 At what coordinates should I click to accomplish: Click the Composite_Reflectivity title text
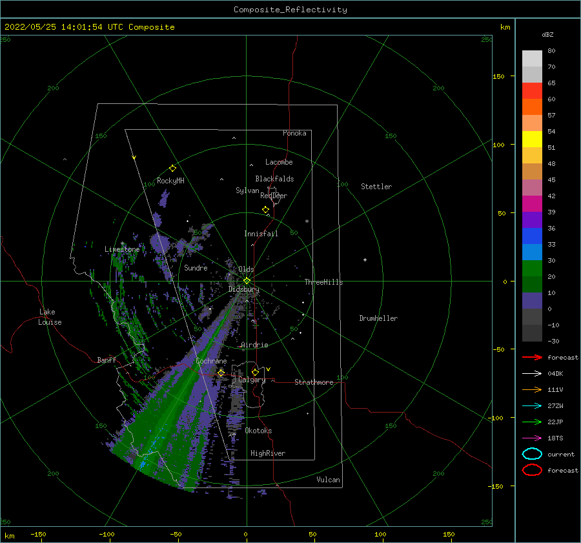[x=290, y=10]
